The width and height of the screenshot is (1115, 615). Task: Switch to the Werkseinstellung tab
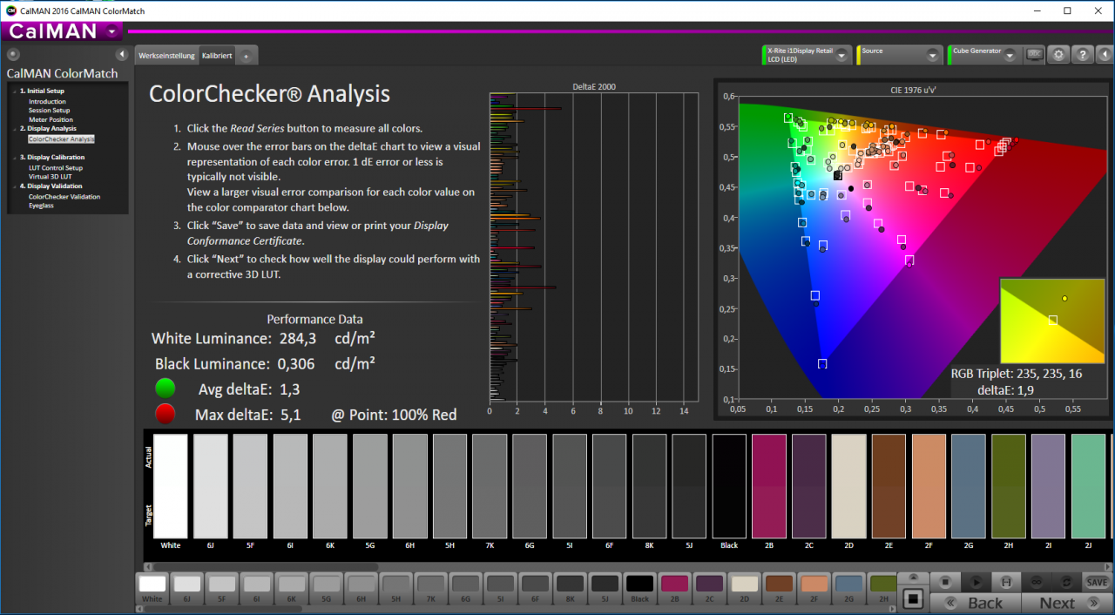pos(166,55)
